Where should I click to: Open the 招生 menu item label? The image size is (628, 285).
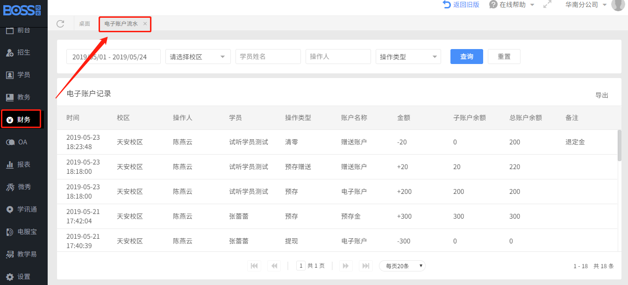tap(24, 52)
